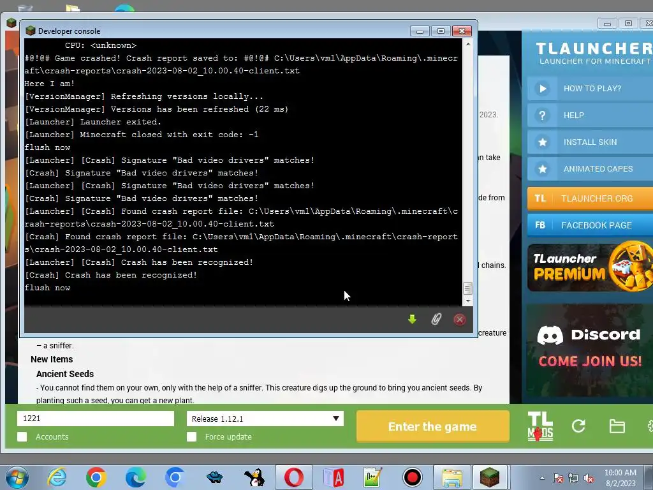Open FACEBOOK PAGE link button
The height and width of the screenshot is (490, 653).
[x=590, y=225]
